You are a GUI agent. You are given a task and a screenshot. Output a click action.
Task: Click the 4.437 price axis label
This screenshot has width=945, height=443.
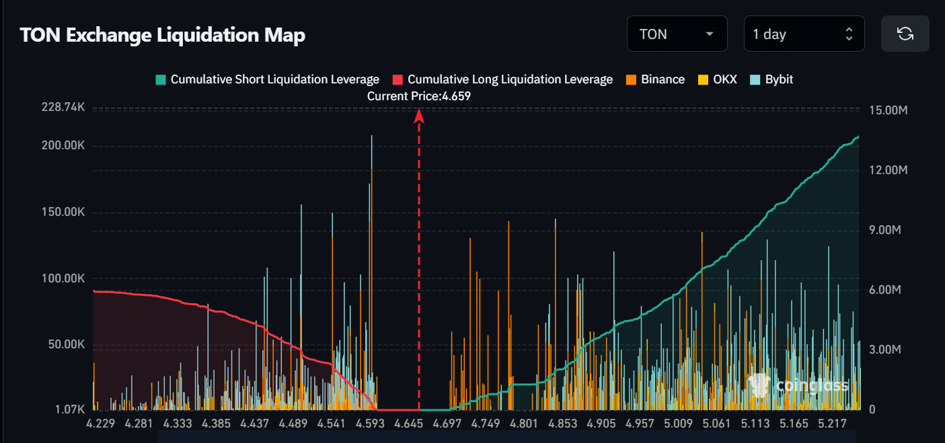[254, 424]
